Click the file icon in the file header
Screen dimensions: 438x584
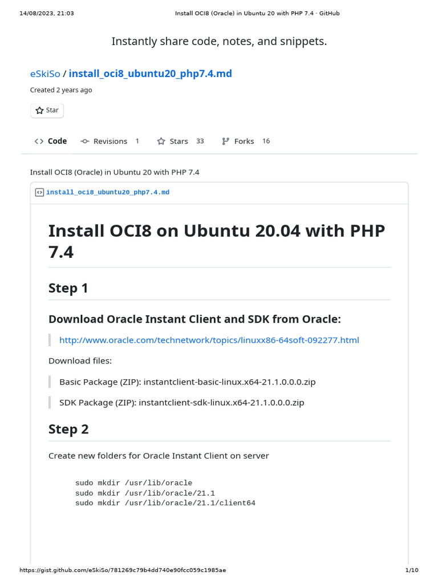pos(39,193)
